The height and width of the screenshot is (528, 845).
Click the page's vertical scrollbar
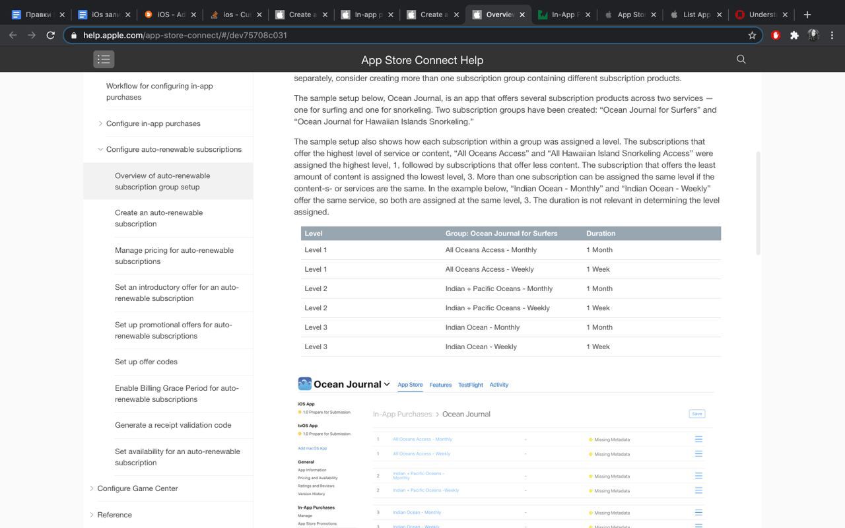[758, 203]
